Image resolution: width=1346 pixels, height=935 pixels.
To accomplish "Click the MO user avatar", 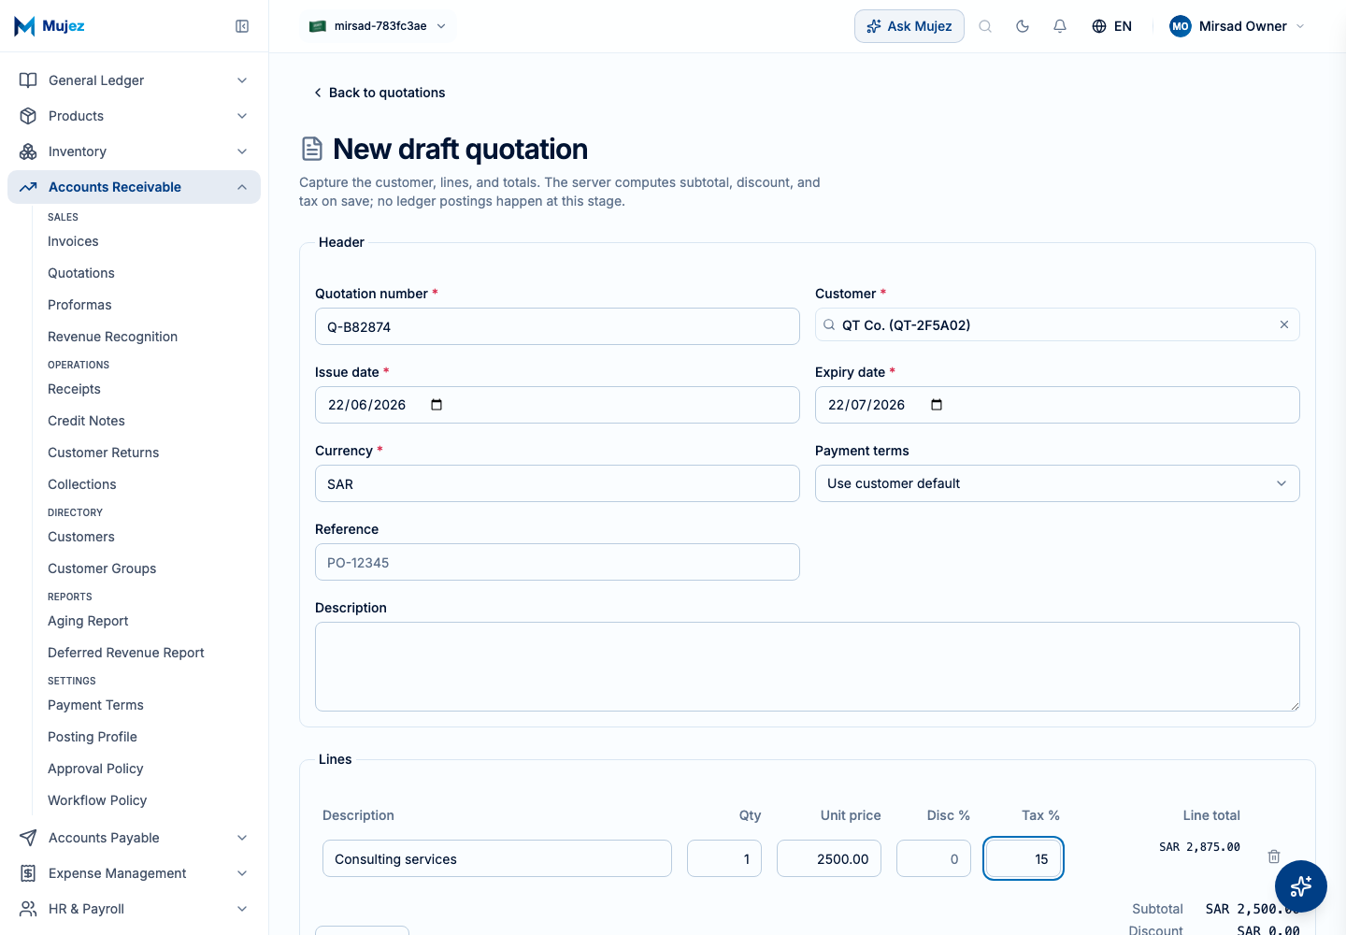I will pos(1181,26).
